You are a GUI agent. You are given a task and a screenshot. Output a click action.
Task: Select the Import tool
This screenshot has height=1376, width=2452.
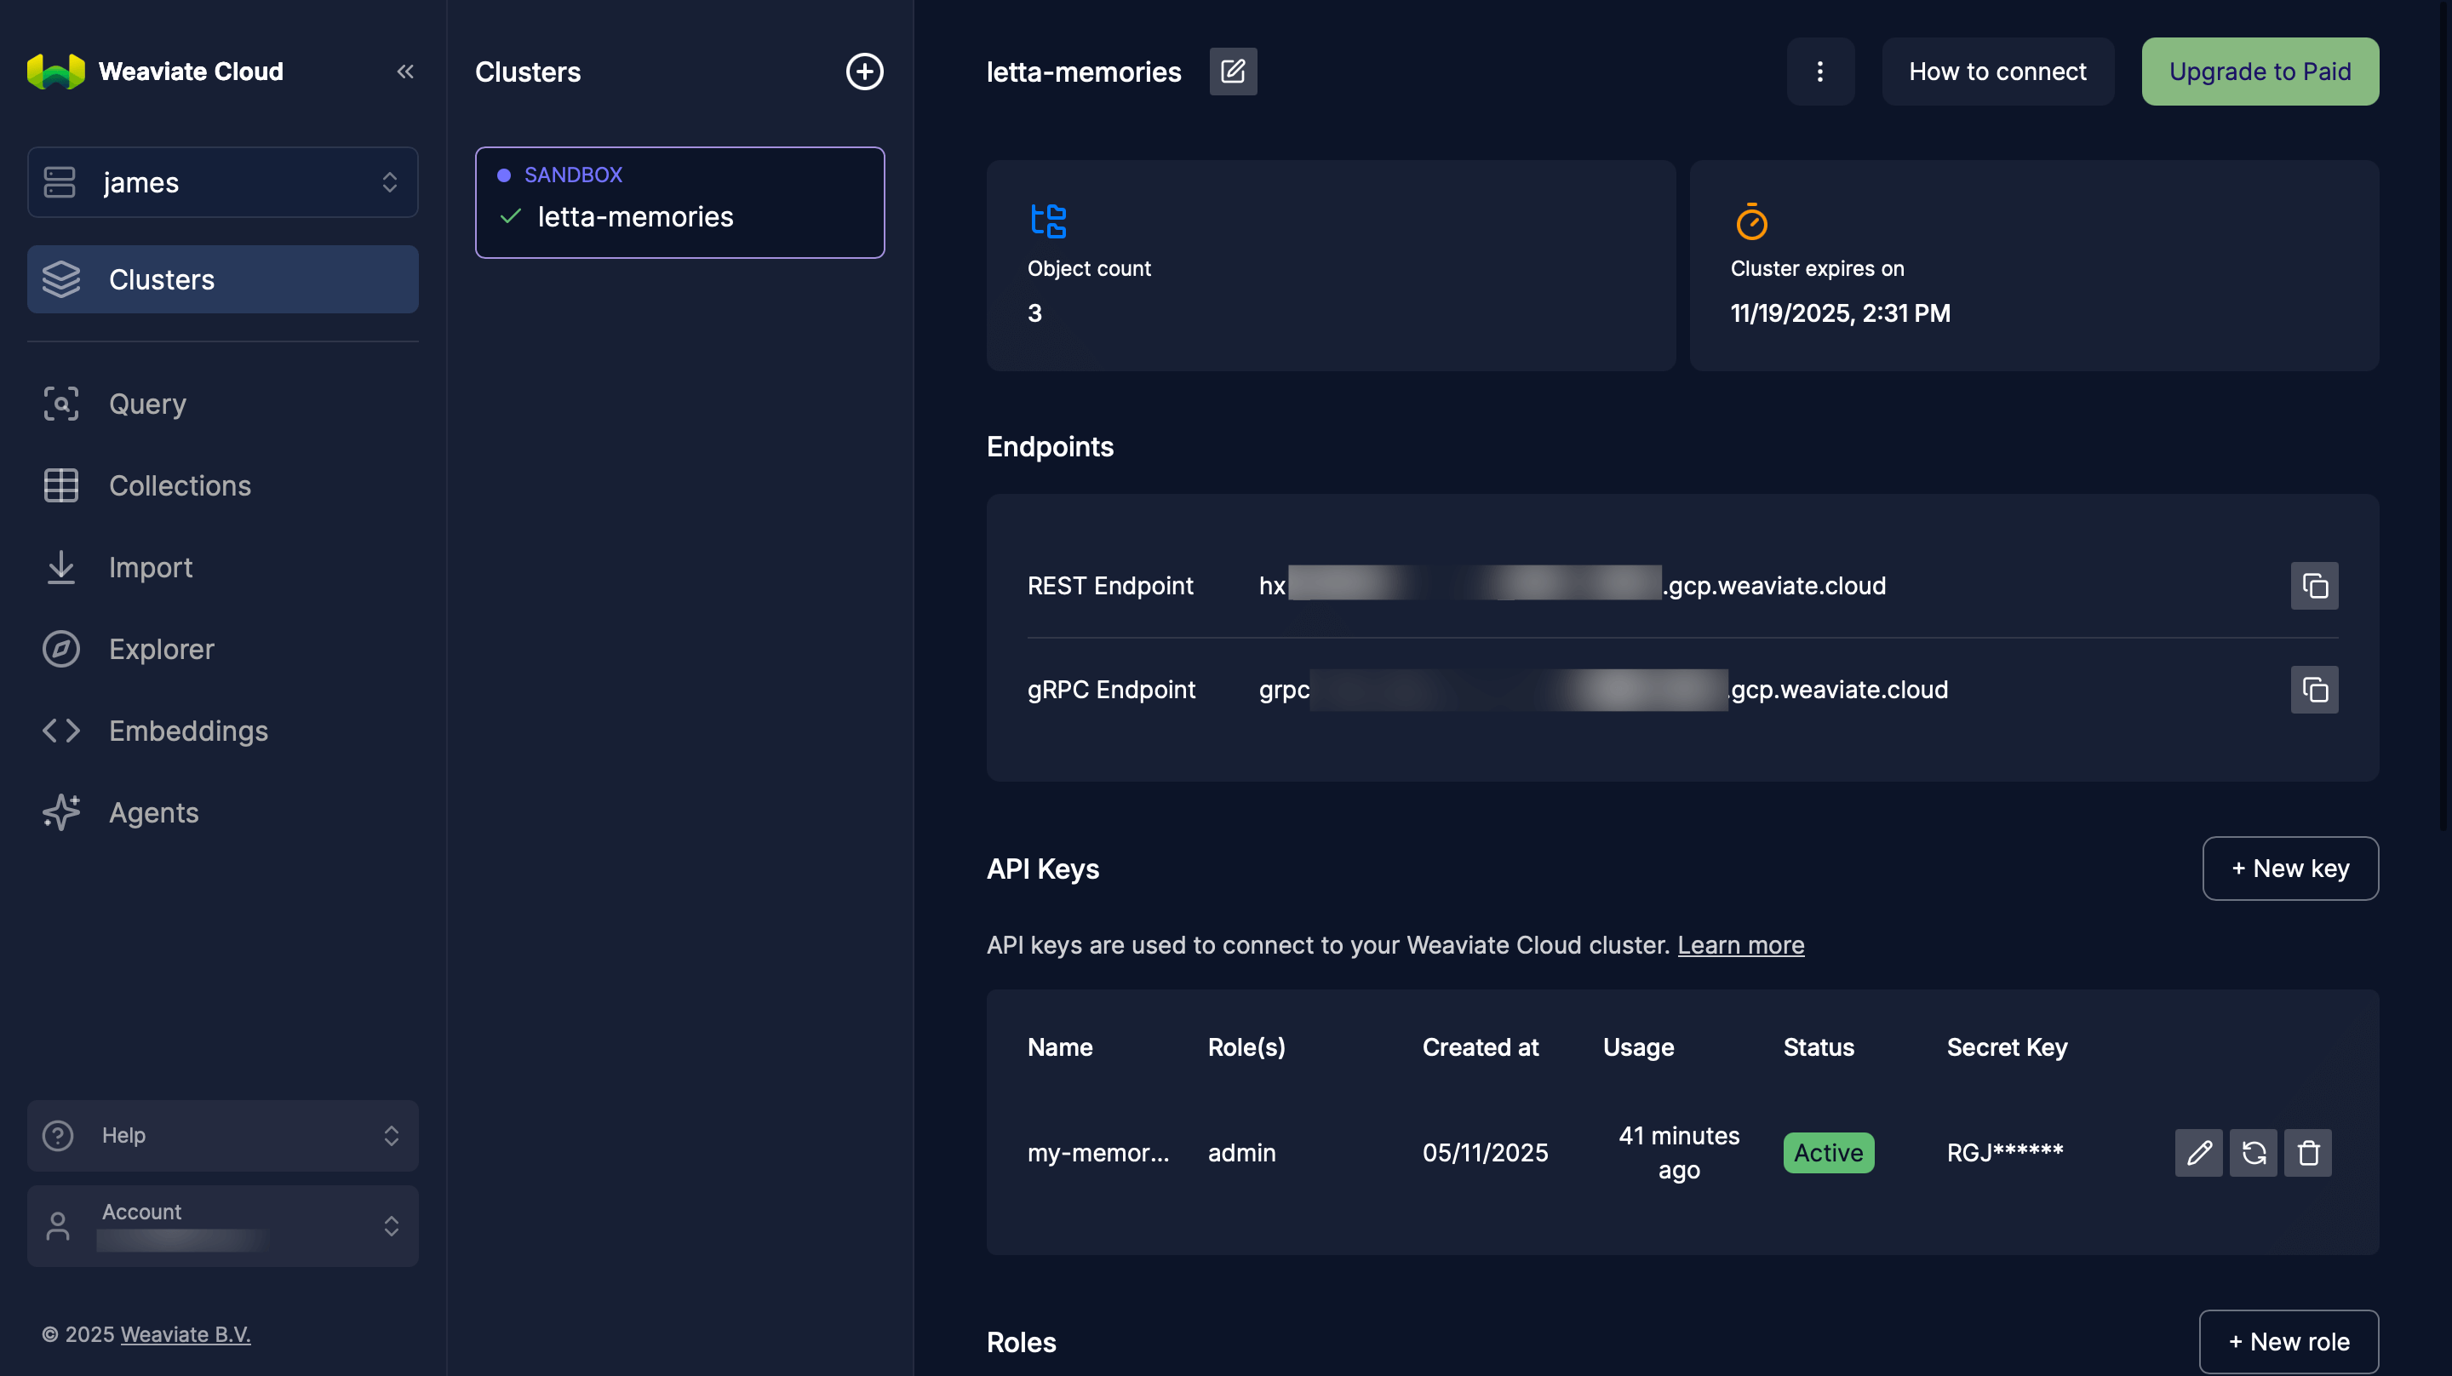[151, 568]
